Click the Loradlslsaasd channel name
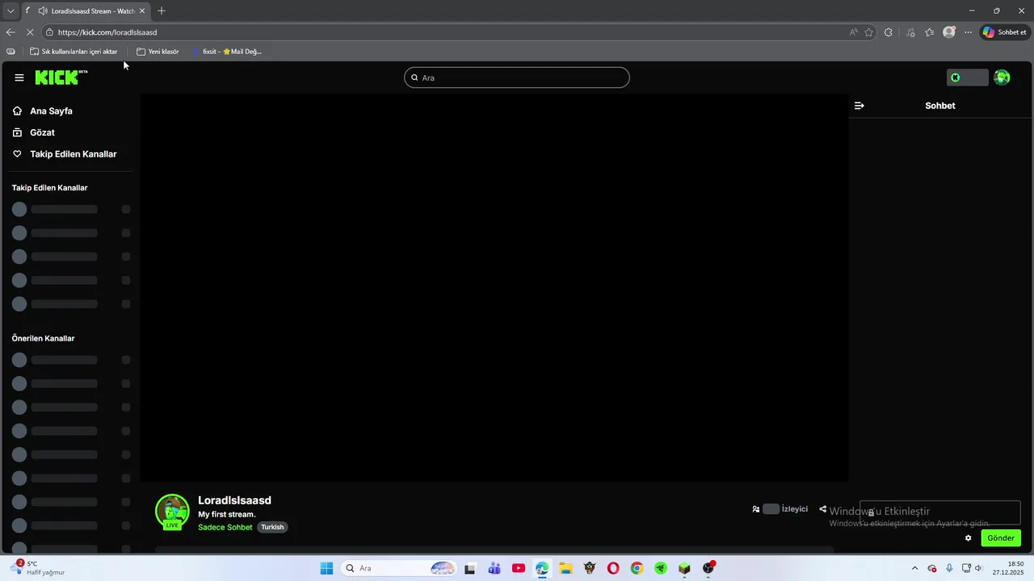This screenshot has height=581, width=1034. (x=234, y=500)
